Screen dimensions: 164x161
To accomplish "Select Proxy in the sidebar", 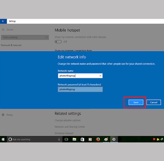I will (x=10, y=115).
